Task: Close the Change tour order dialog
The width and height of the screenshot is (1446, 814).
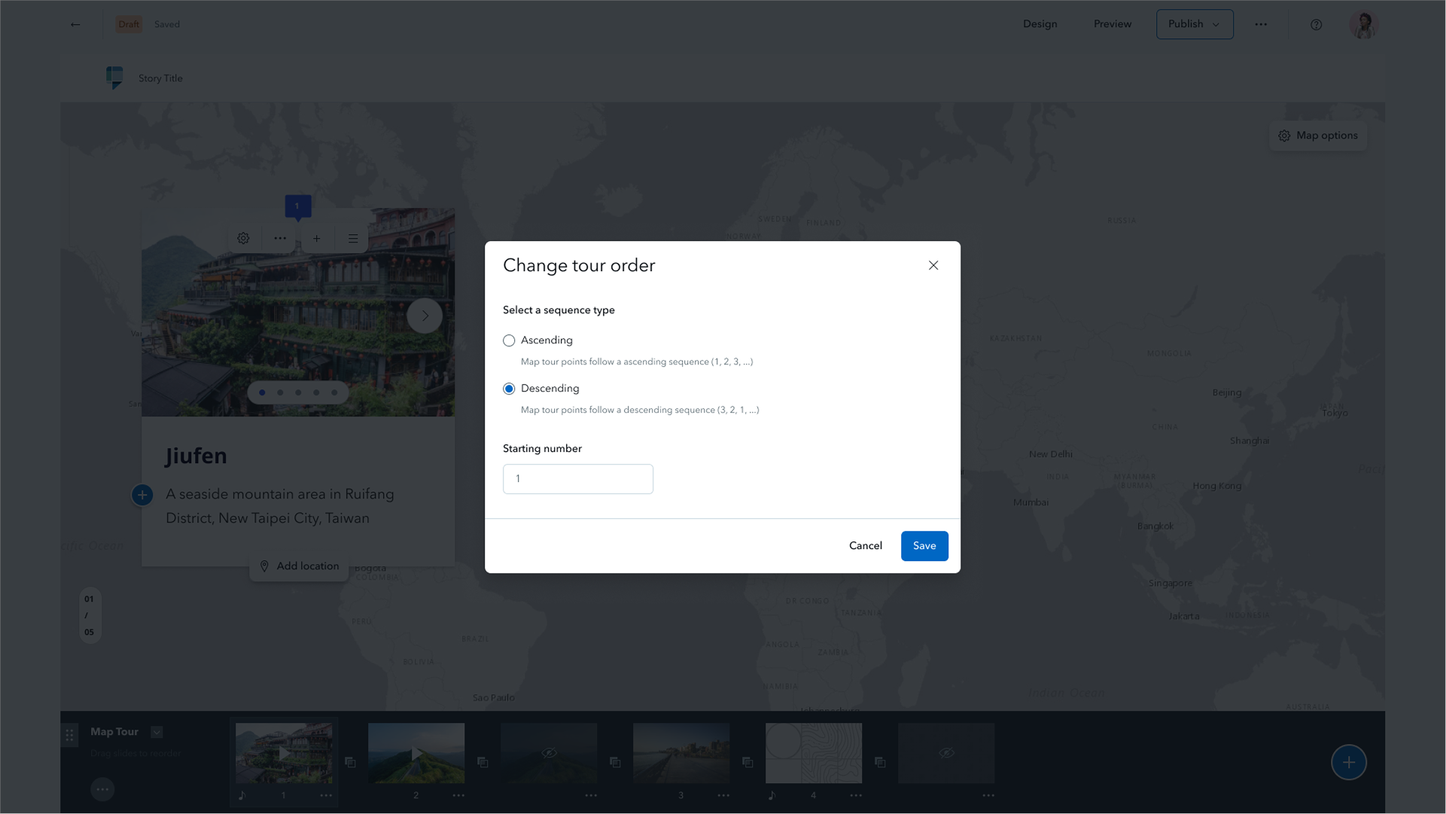Action: click(933, 265)
